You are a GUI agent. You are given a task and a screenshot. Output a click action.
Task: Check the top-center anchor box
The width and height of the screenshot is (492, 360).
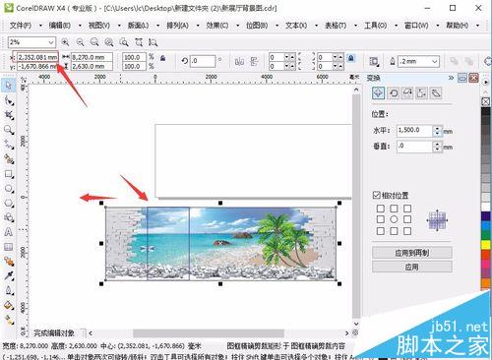click(x=394, y=209)
